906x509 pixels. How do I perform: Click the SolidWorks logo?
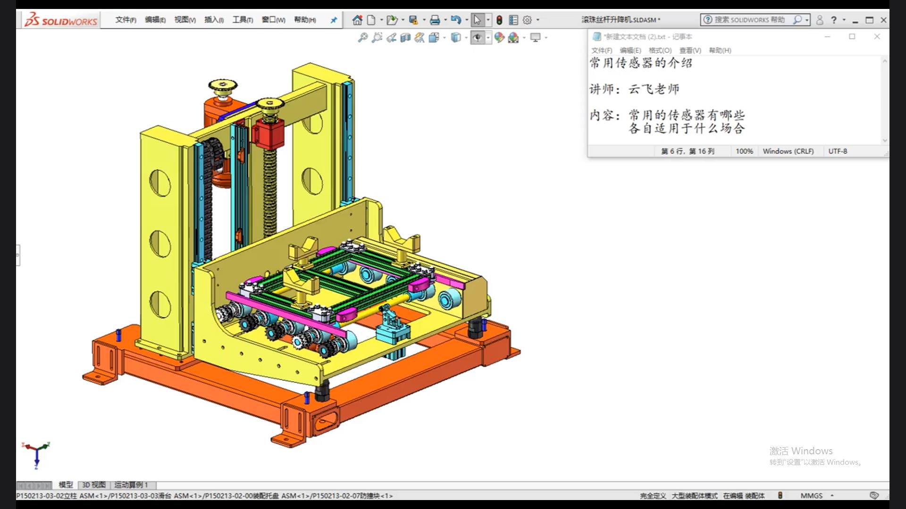click(x=61, y=20)
